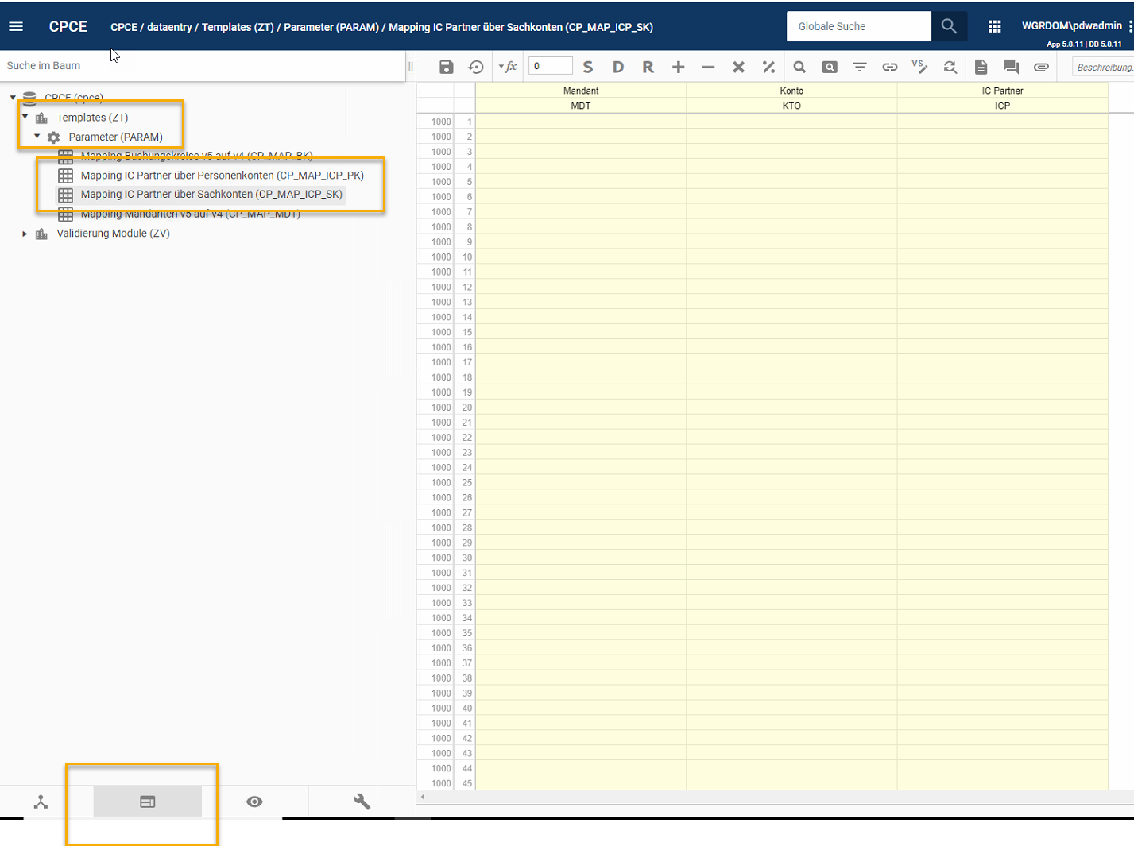This screenshot has height=846, width=1134.
Task: Switch to the hierarchy structure tab
Action: click(41, 802)
